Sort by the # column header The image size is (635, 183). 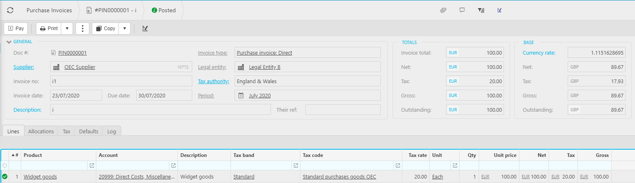tap(15, 155)
